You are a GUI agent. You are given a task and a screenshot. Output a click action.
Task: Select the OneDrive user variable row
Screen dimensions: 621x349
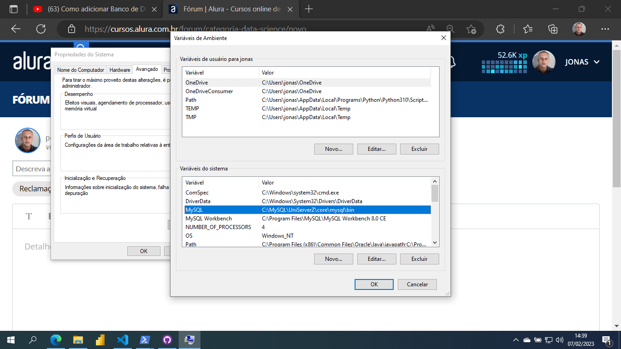click(x=307, y=83)
